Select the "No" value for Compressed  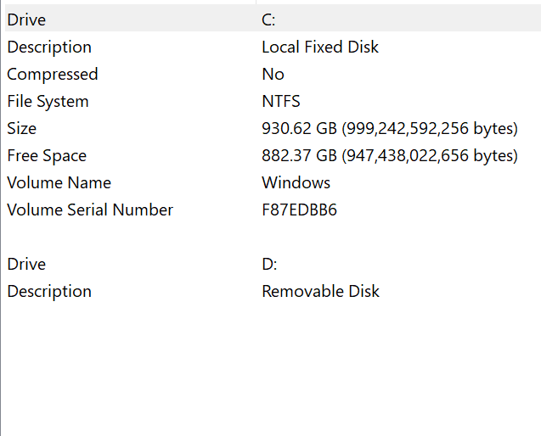[x=273, y=74]
